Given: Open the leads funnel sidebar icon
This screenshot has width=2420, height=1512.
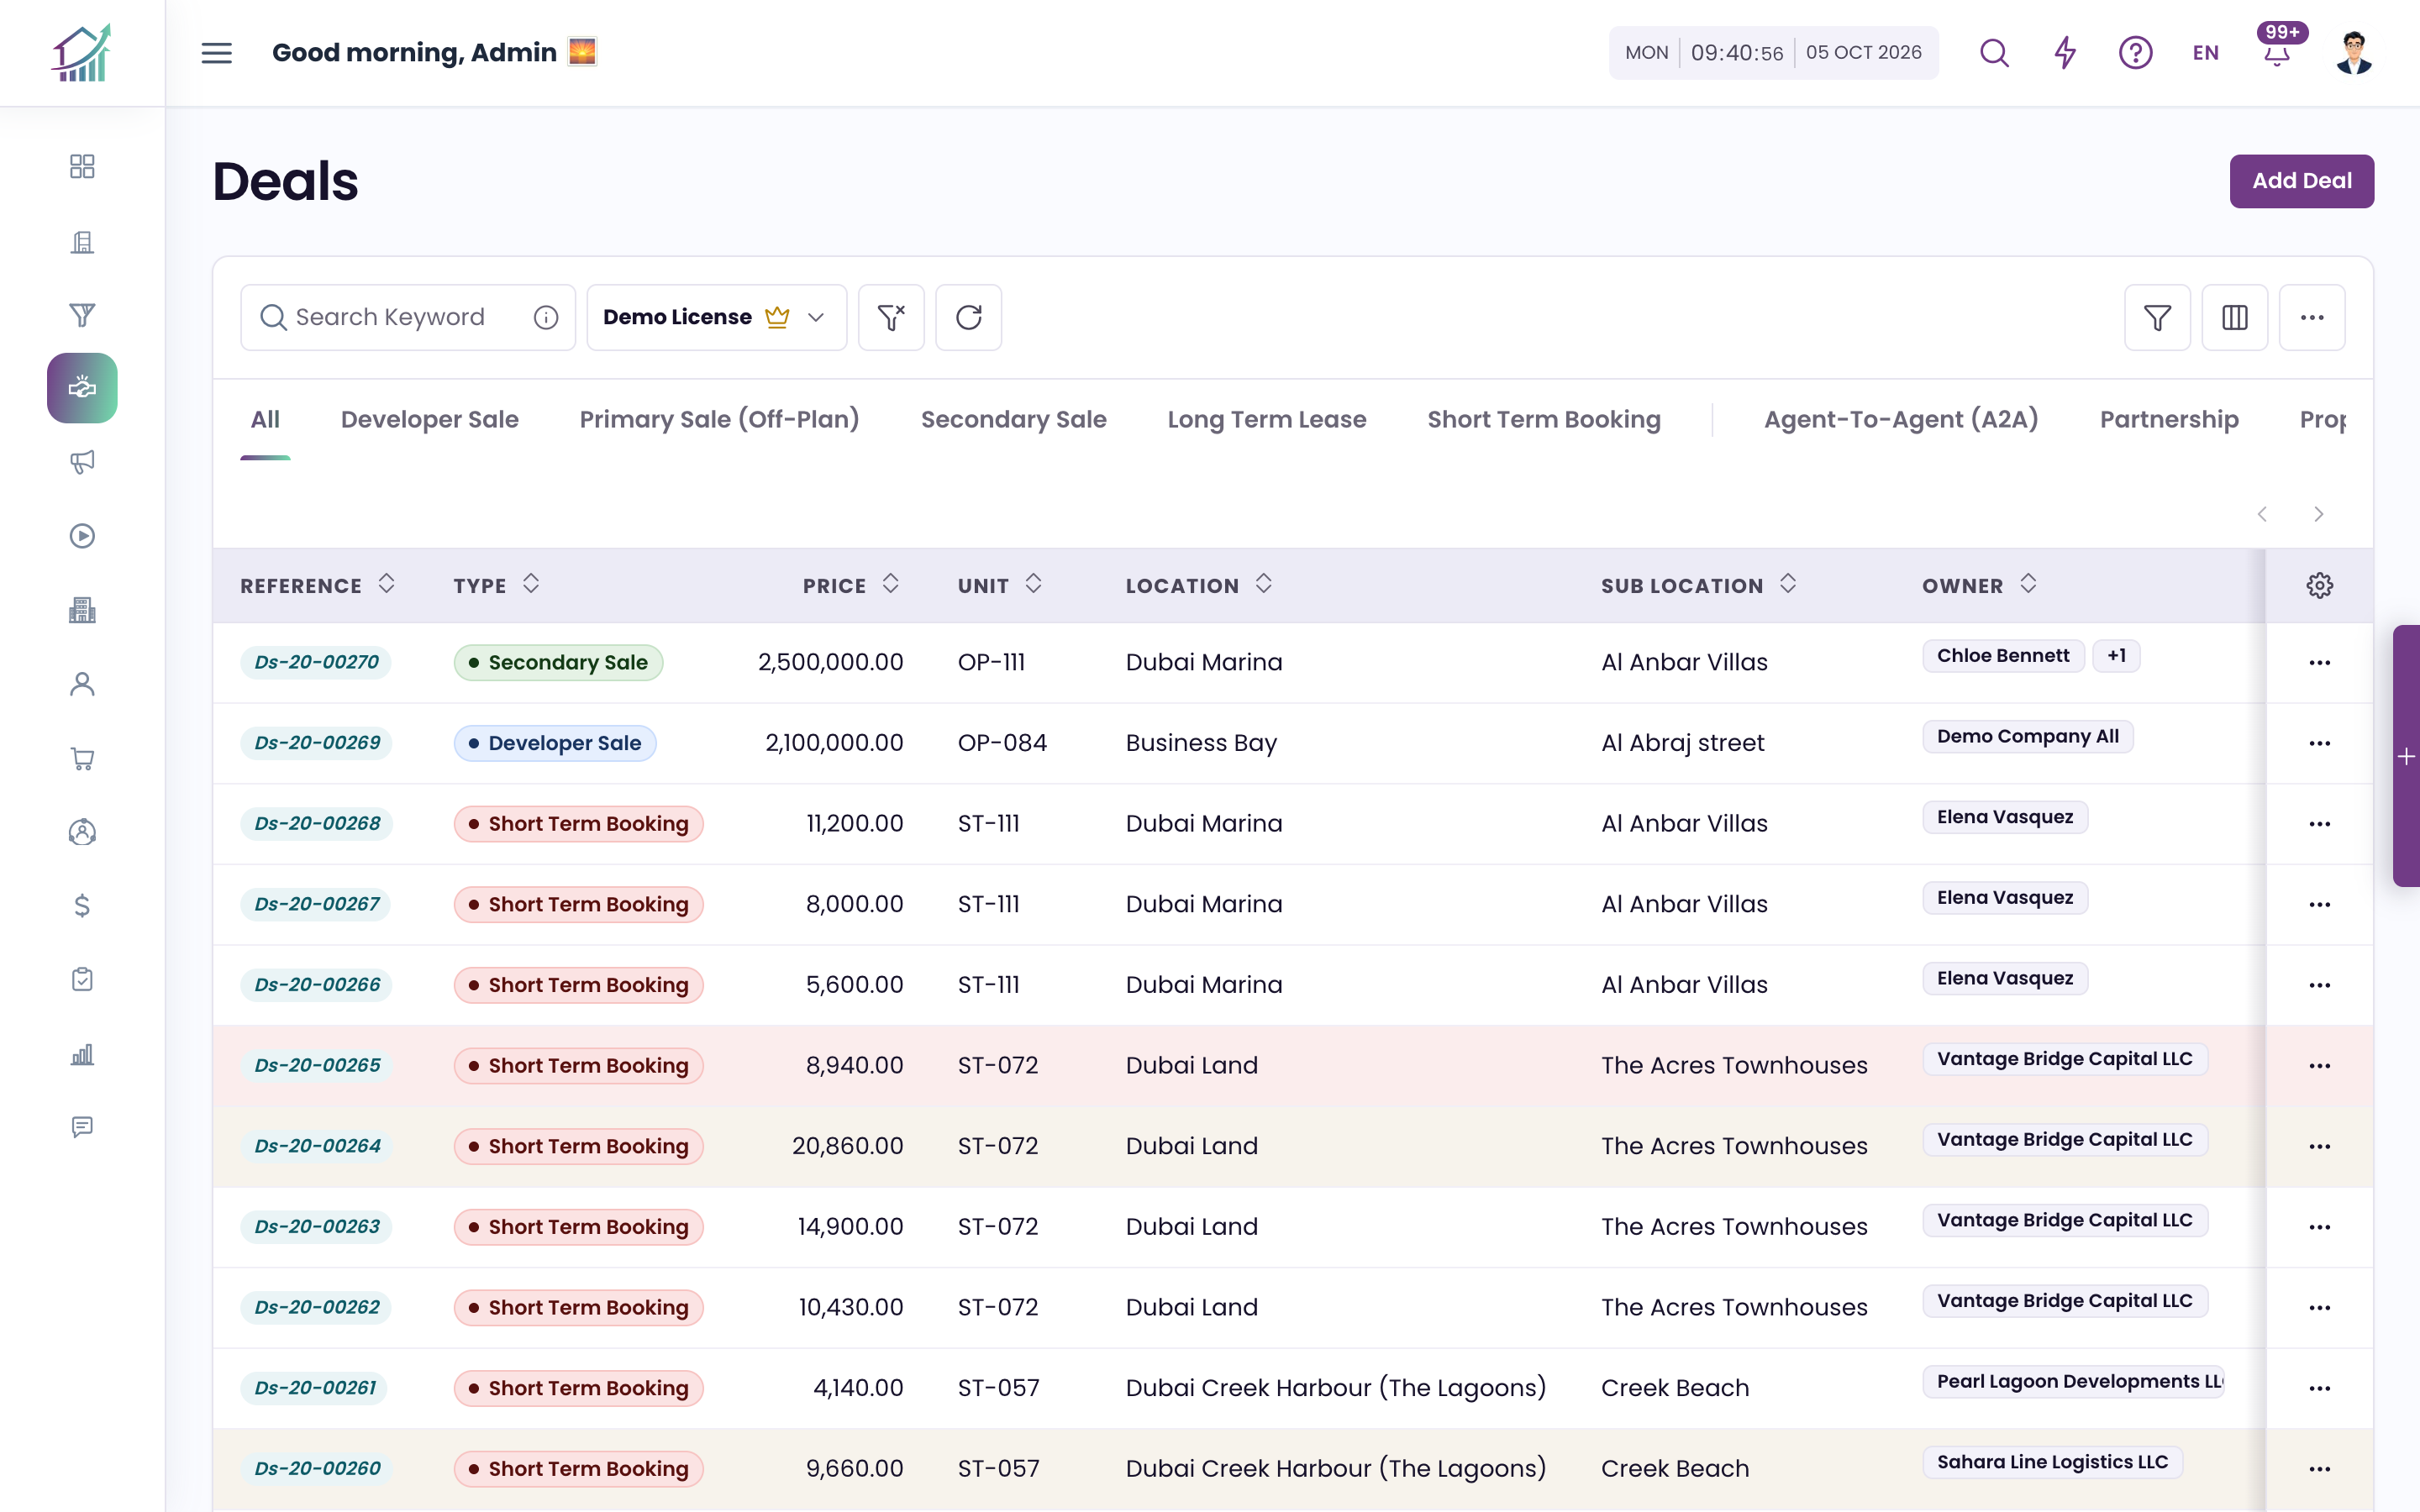Looking at the screenshot, I should tap(82, 315).
